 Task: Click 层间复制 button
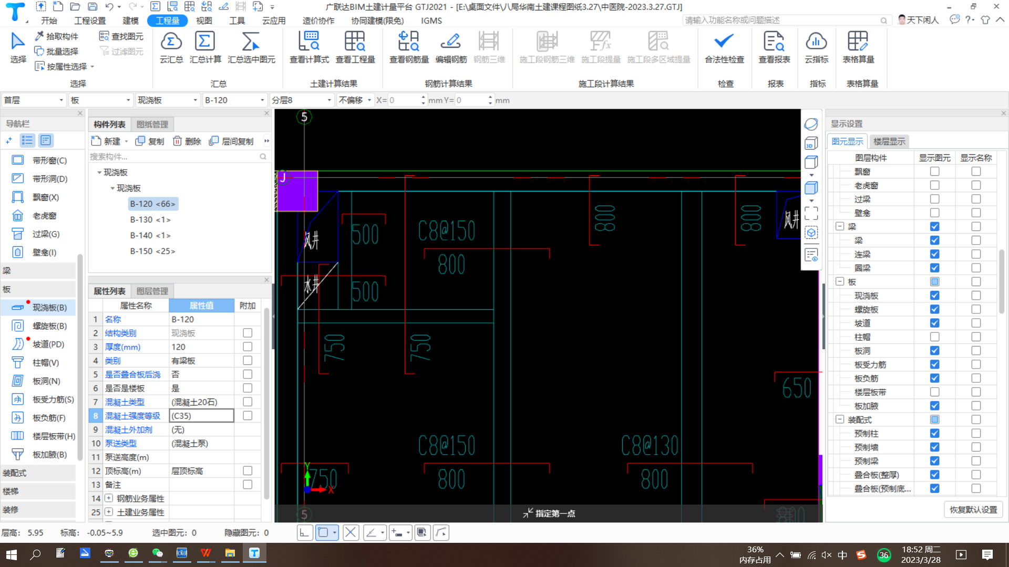tap(231, 141)
